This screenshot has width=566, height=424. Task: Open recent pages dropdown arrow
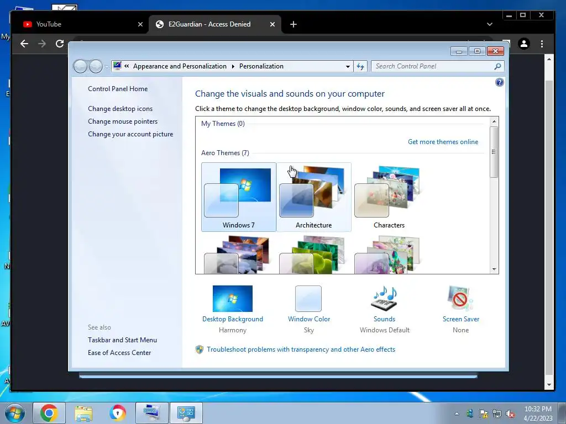(107, 67)
